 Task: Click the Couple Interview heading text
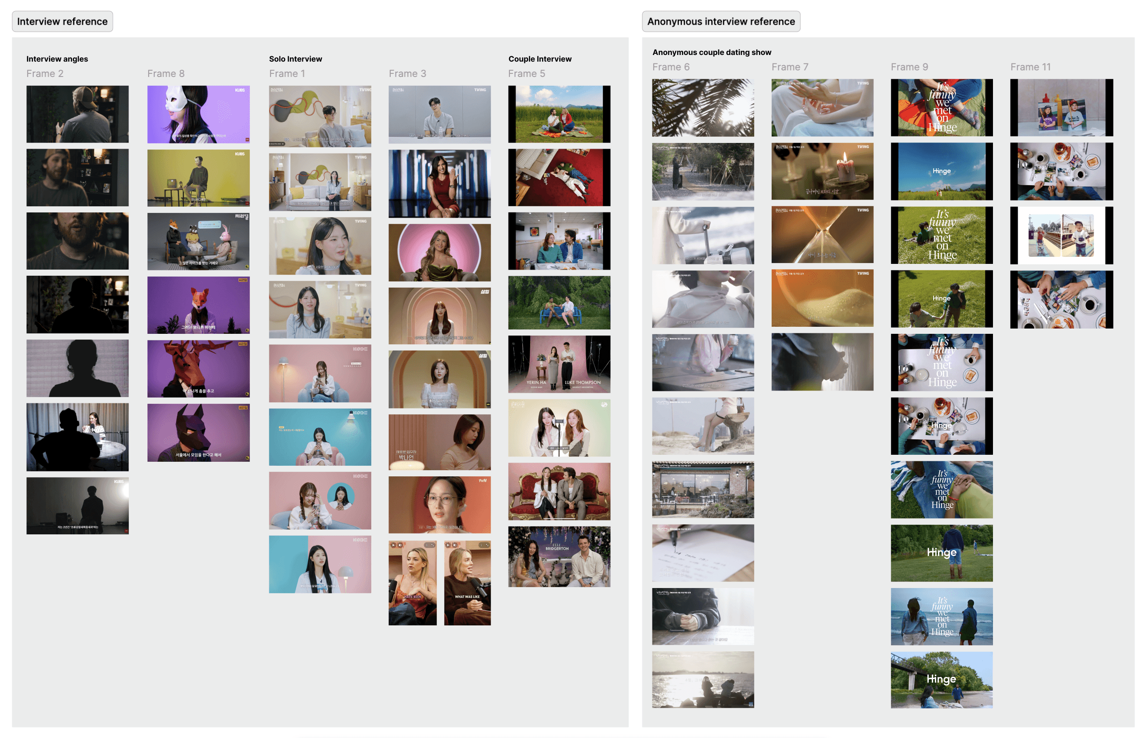click(x=540, y=59)
